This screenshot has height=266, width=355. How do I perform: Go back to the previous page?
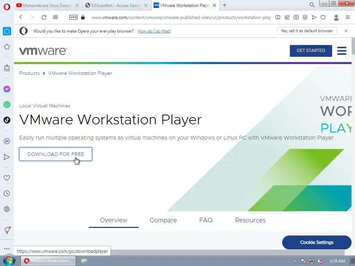(21, 17)
